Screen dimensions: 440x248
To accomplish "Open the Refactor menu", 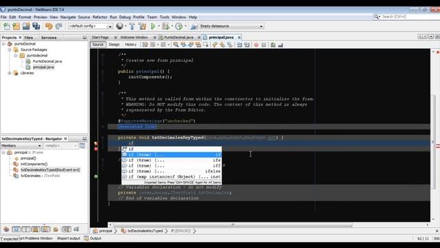I will pos(100,17).
